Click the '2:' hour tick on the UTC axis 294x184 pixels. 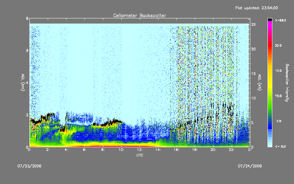coord(48,150)
